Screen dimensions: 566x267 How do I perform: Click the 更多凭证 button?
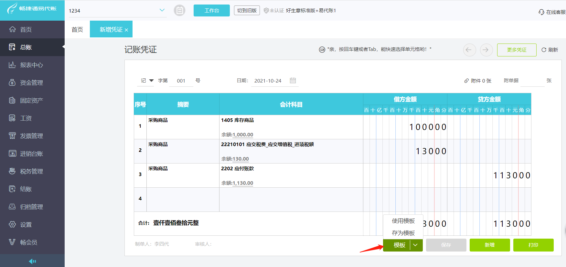[517, 50]
